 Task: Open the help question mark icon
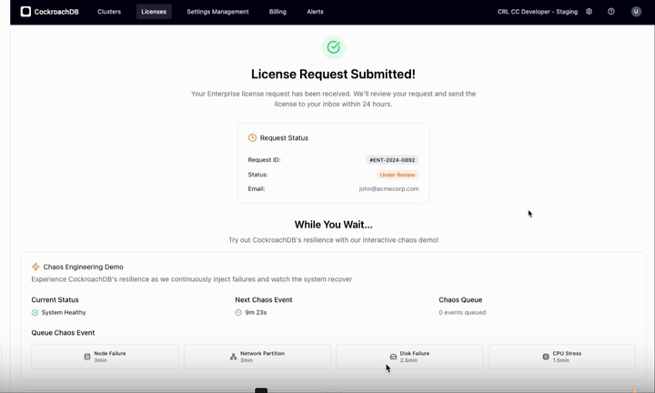[611, 12]
